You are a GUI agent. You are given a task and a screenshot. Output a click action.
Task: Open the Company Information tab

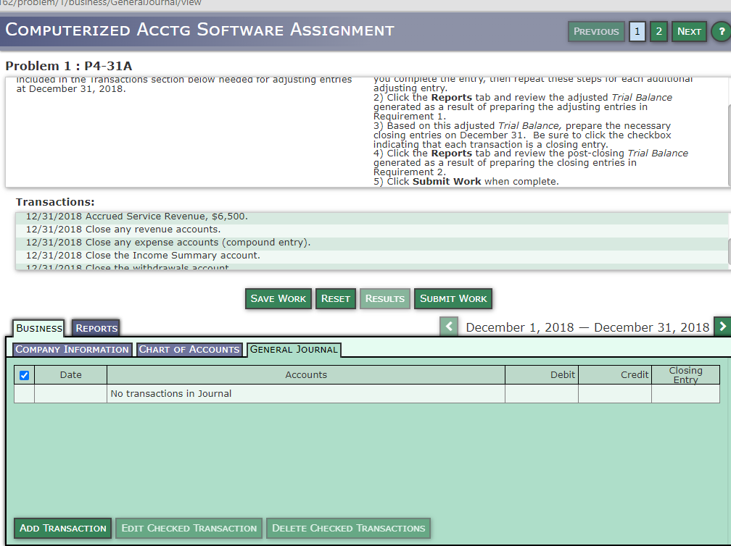72,349
